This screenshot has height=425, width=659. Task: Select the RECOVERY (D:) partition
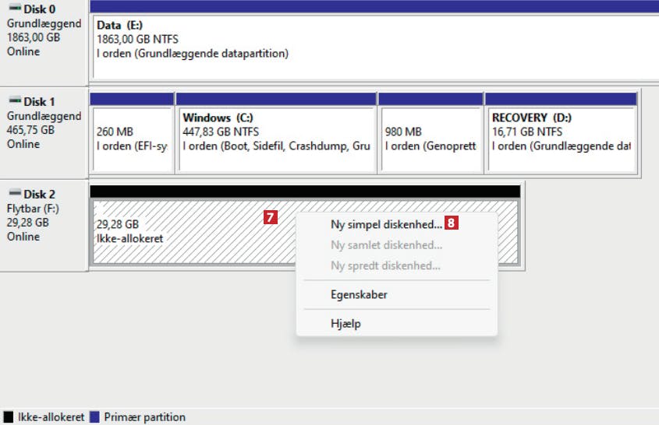click(x=561, y=139)
